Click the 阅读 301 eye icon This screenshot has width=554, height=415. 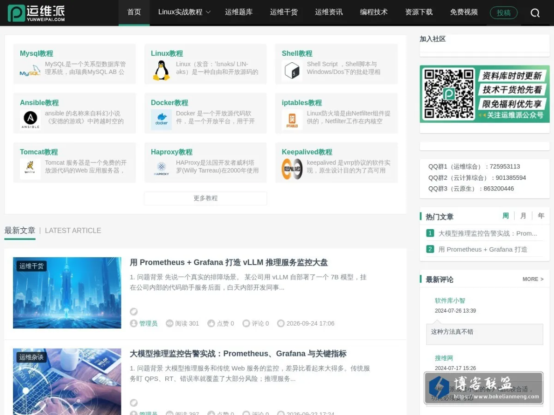169,324
